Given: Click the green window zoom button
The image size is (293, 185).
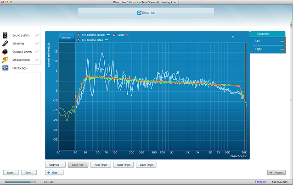Looking at the screenshot, I should (x=11, y=2).
